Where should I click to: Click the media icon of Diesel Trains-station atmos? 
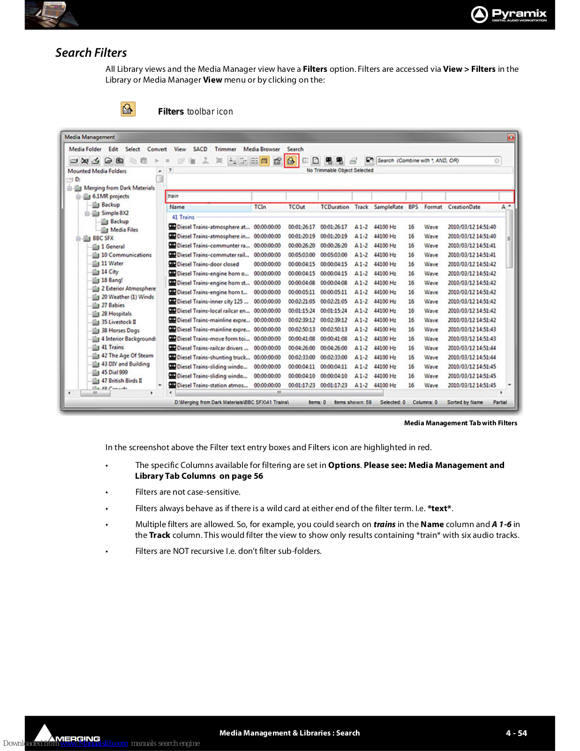coord(172,385)
